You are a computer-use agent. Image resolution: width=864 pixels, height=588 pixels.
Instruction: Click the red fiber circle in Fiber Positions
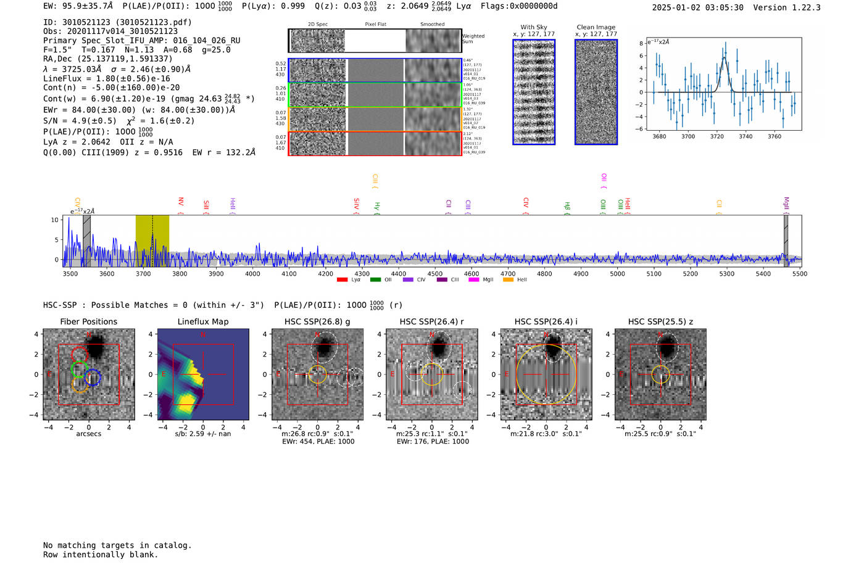pos(80,355)
